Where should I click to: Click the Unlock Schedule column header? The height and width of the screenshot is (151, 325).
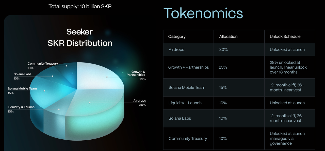coord(285,36)
